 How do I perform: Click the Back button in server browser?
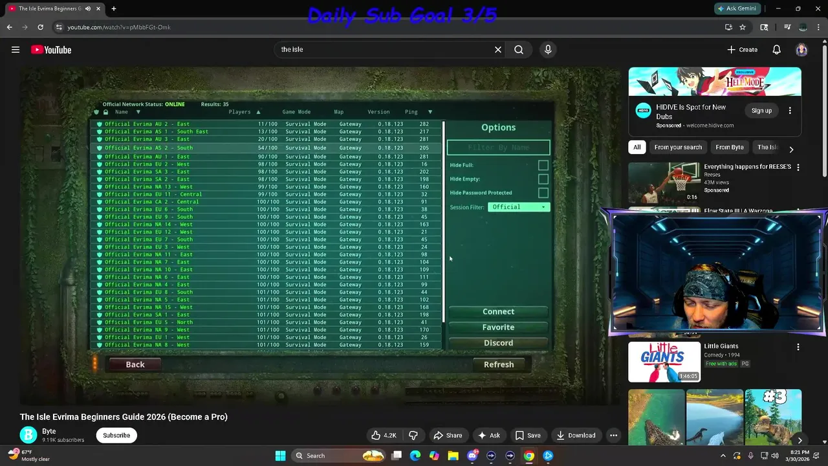click(x=135, y=364)
